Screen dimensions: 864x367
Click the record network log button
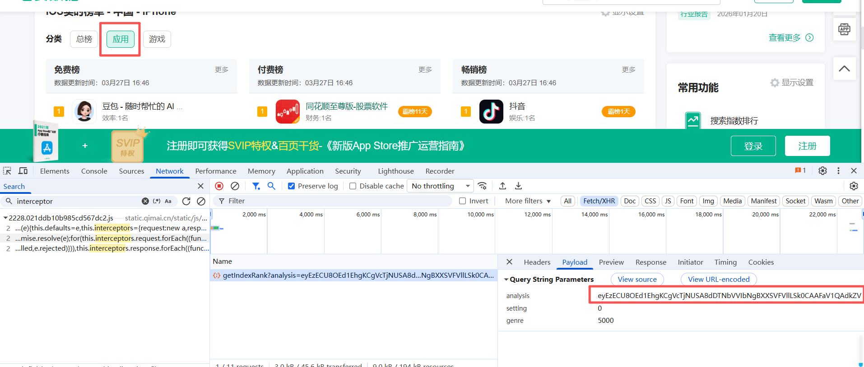(219, 186)
